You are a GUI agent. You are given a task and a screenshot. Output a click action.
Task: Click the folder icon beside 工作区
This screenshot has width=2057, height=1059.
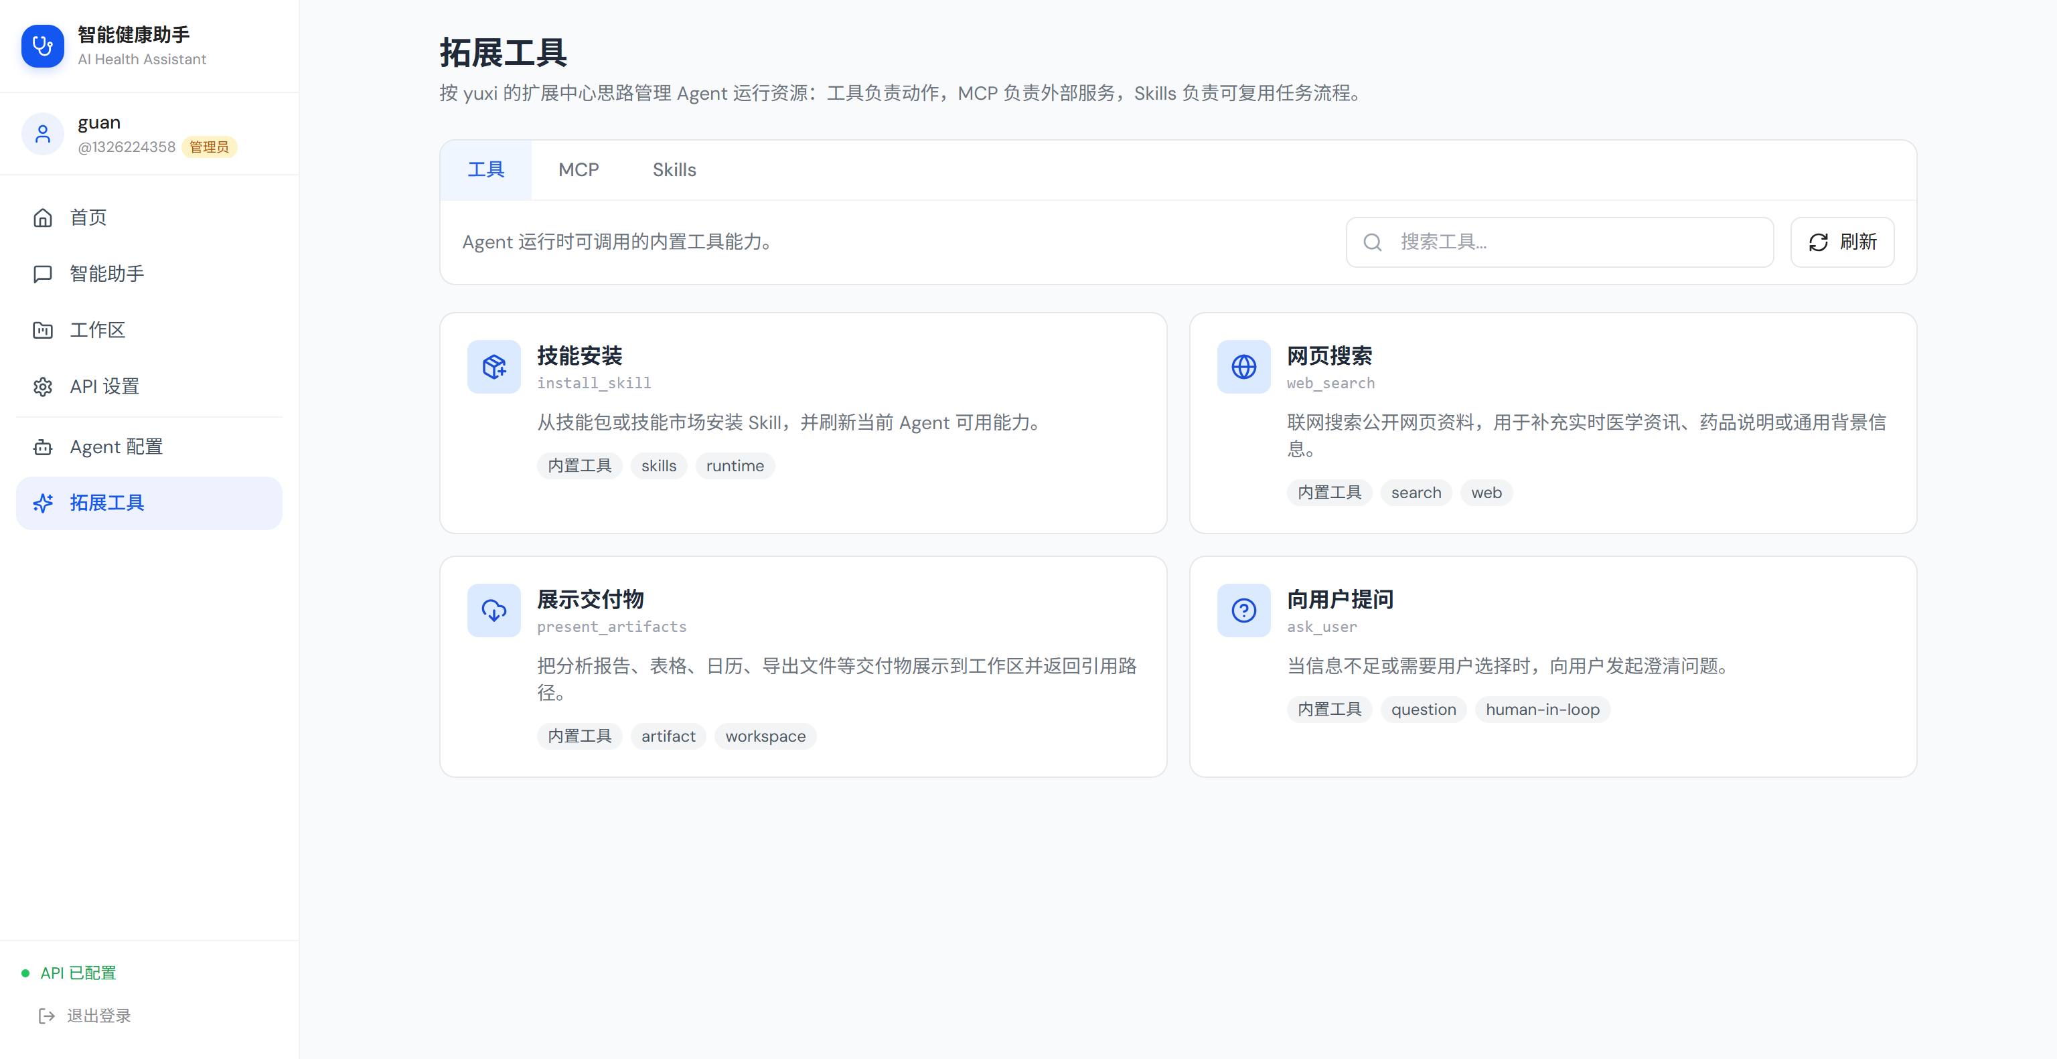[x=42, y=329]
